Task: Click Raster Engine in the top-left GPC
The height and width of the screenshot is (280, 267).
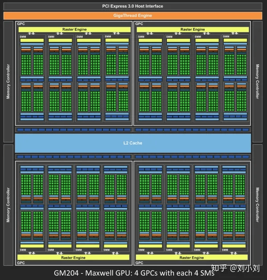Action: point(75,29)
